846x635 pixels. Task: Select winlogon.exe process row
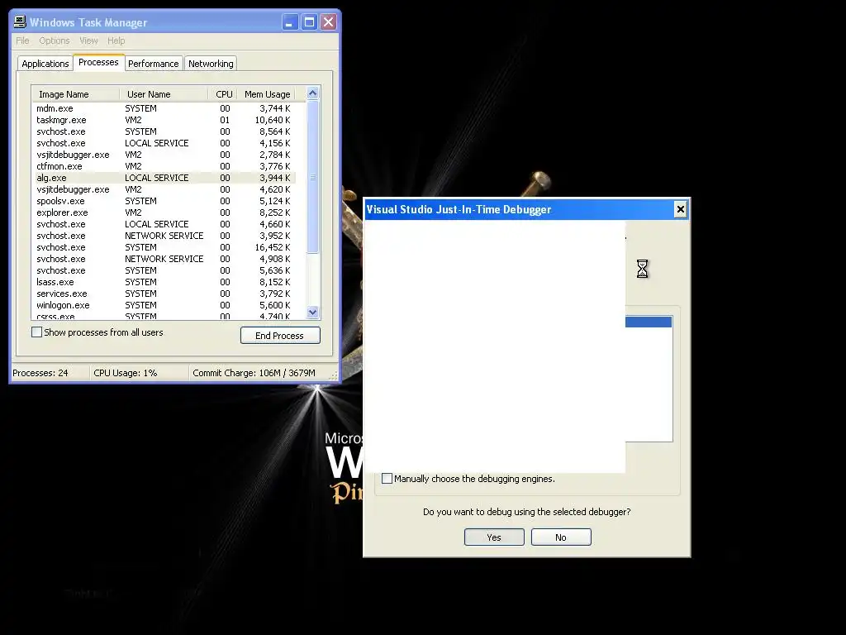coord(164,305)
